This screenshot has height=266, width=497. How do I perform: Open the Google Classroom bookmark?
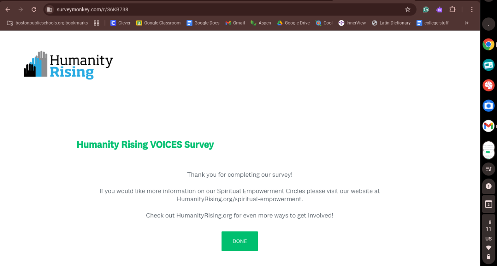point(158,23)
